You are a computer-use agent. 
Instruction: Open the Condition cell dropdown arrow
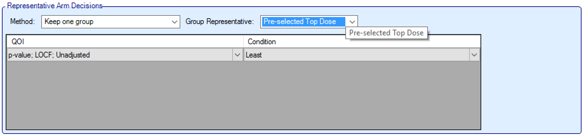[x=474, y=55]
